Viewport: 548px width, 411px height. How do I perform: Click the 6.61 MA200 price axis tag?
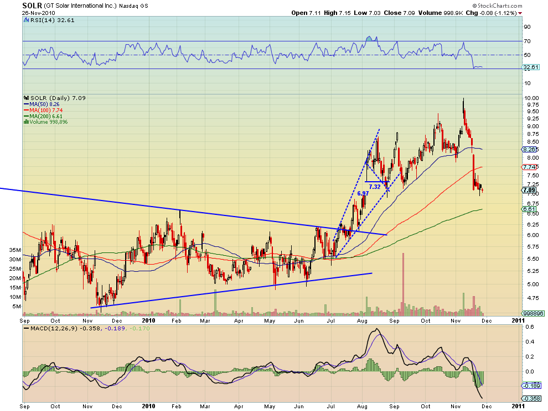[529, 209]
